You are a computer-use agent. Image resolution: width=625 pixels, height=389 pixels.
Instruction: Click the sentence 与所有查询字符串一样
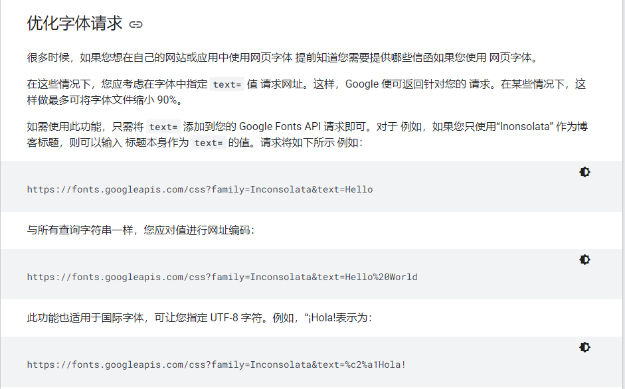tap(141, 230)
